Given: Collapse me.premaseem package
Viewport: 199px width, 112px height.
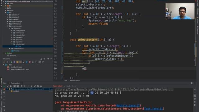Looking at the screenshot, I should click(x=8, y=26).
